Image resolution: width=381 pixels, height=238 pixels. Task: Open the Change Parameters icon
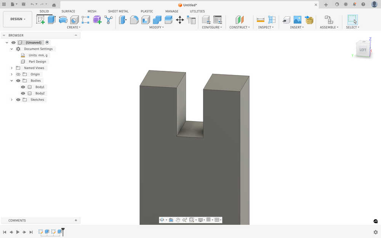(x=191, y=20)
